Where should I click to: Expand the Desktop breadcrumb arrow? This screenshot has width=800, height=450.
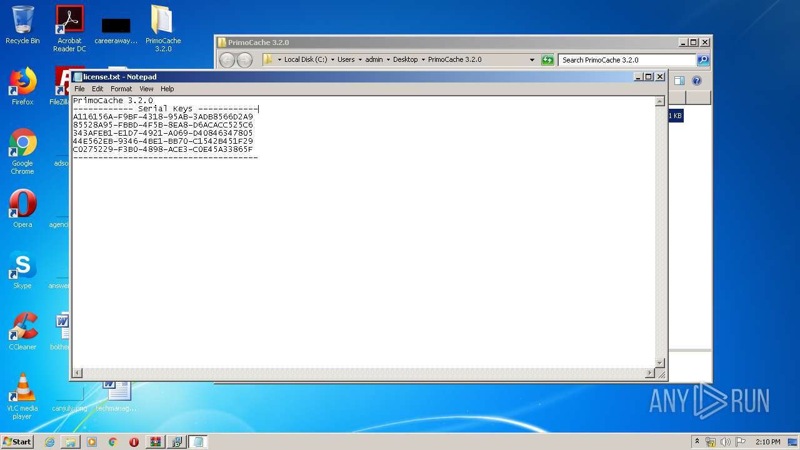(423, 60)
